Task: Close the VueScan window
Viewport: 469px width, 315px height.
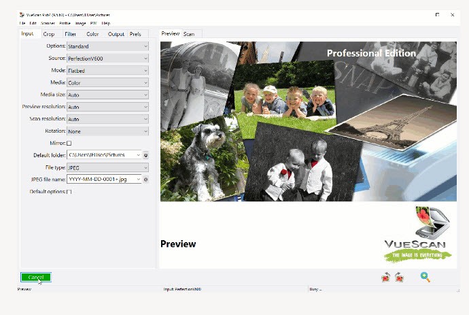Action: click(452, 15)
